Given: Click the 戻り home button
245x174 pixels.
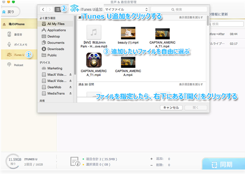Looking at the screenshot, I should coord(9,12).
